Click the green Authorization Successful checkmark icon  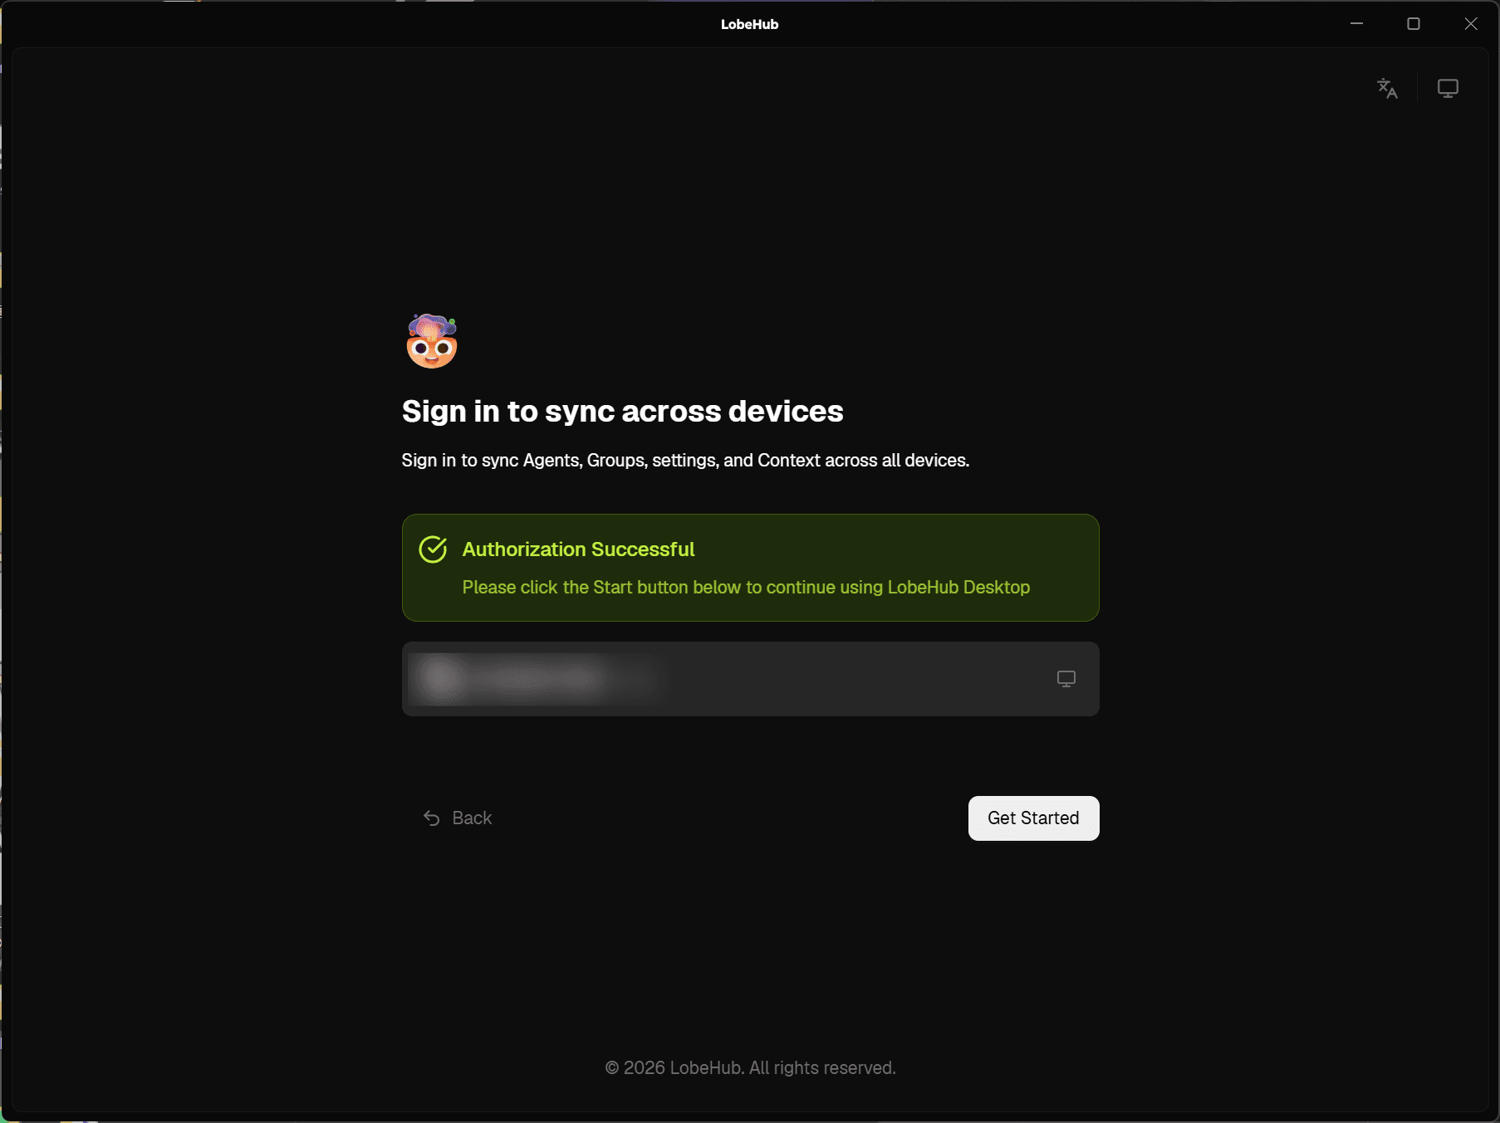[433, 549]
